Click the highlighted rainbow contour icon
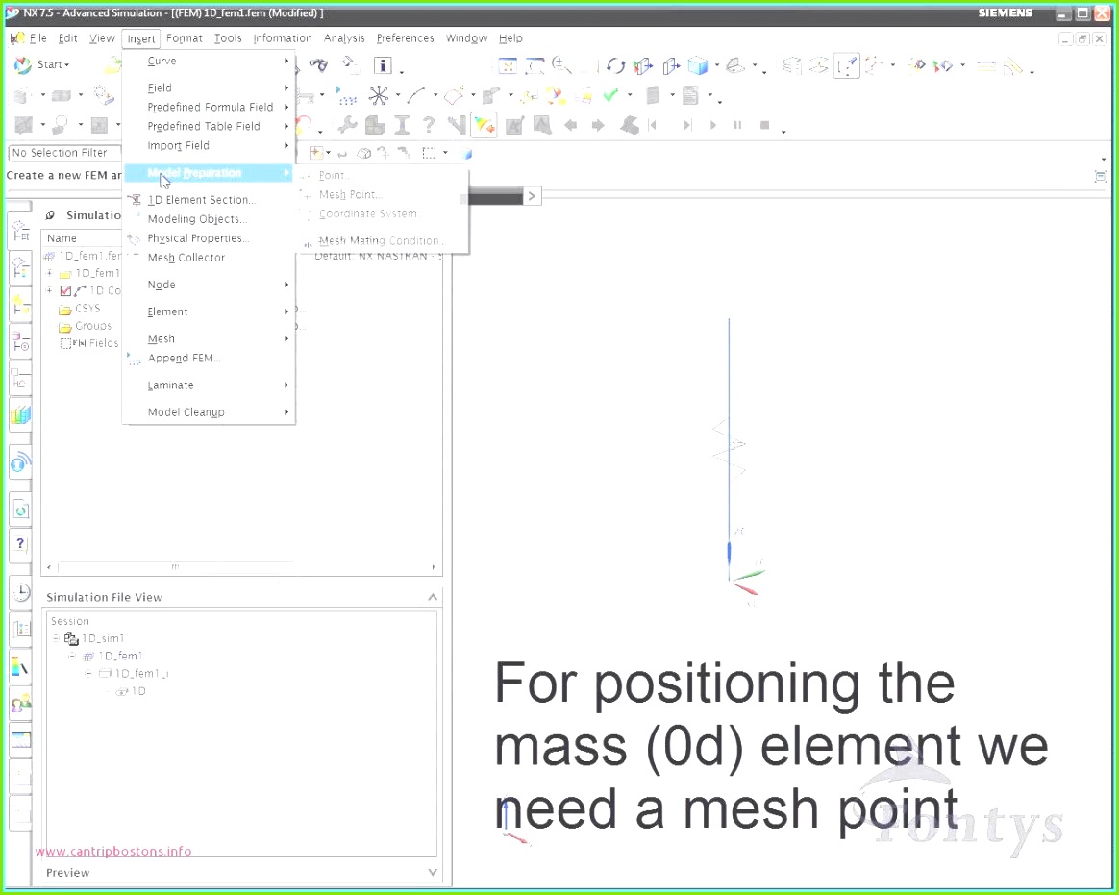The image size is (1119, 895). [x=484, y=125]
